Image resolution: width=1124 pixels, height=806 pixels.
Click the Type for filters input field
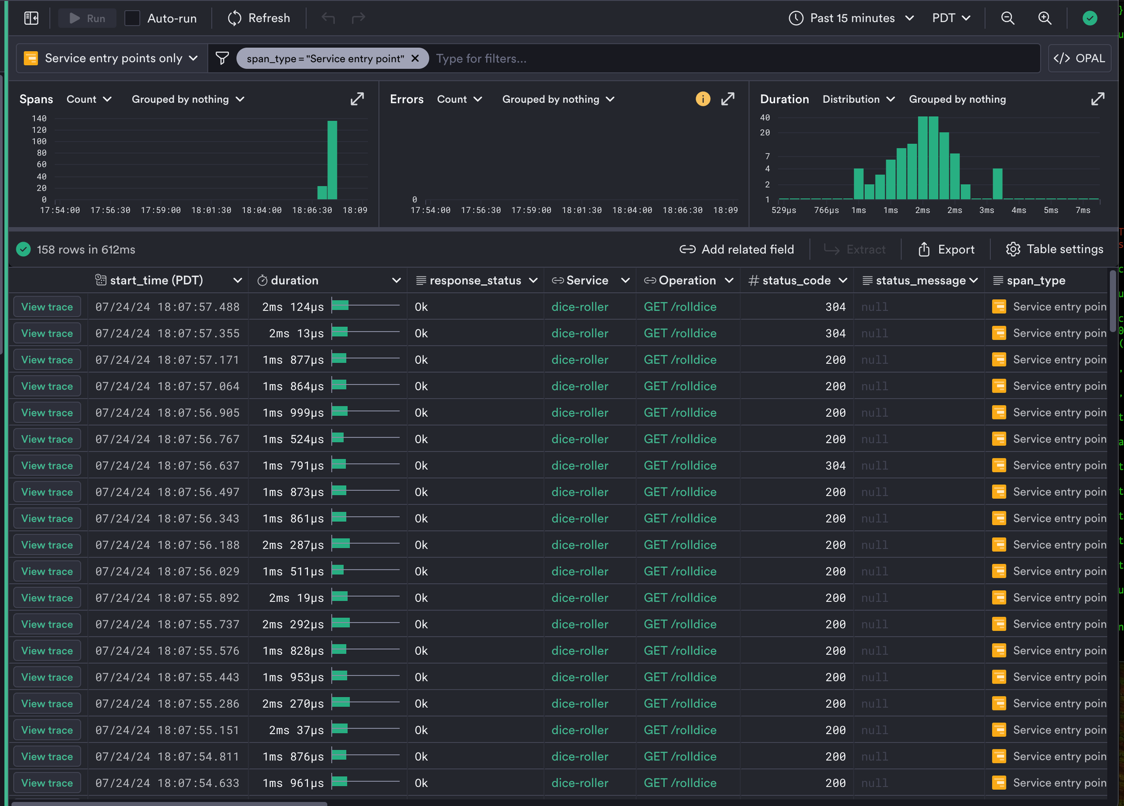point(736,58)
